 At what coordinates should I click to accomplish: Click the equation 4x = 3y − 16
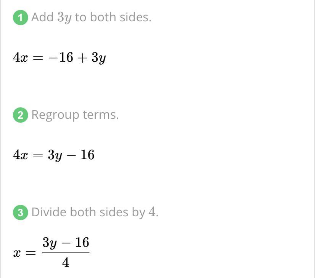click(54, 155)
